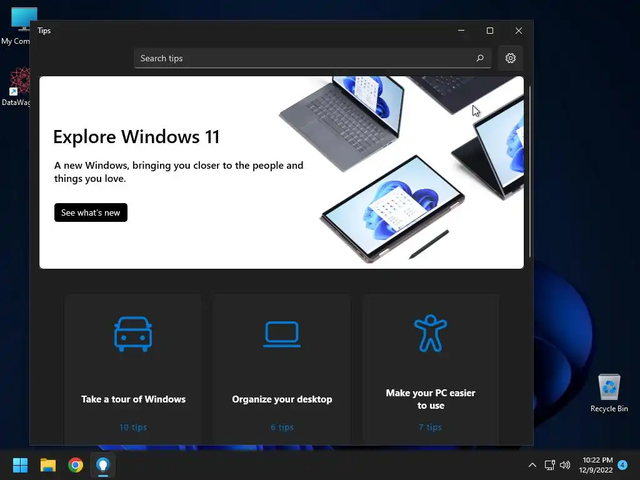Click the 10 tips label
The height and width of the screenshot is (480, 640).
click(133, 427)
